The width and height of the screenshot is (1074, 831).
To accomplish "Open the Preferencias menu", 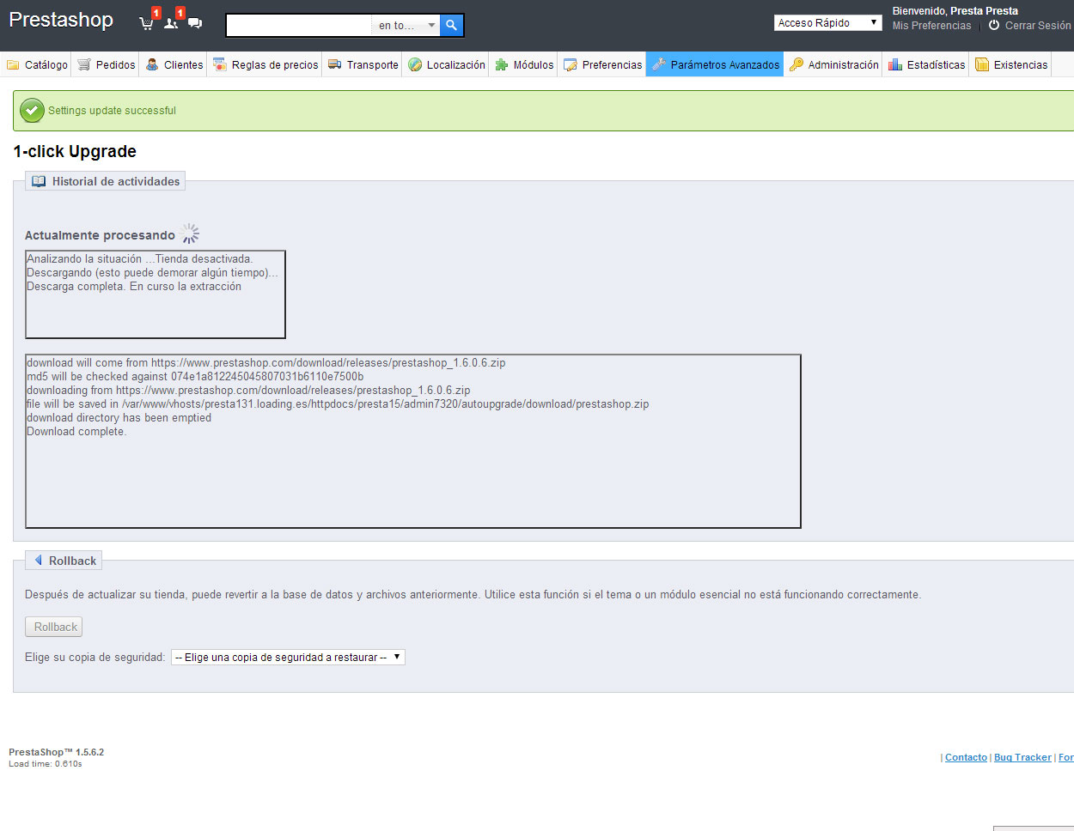I will (x=602, y=64).
